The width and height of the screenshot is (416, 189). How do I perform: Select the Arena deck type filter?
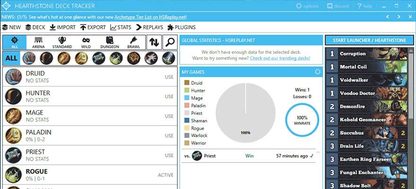[39, 42]
